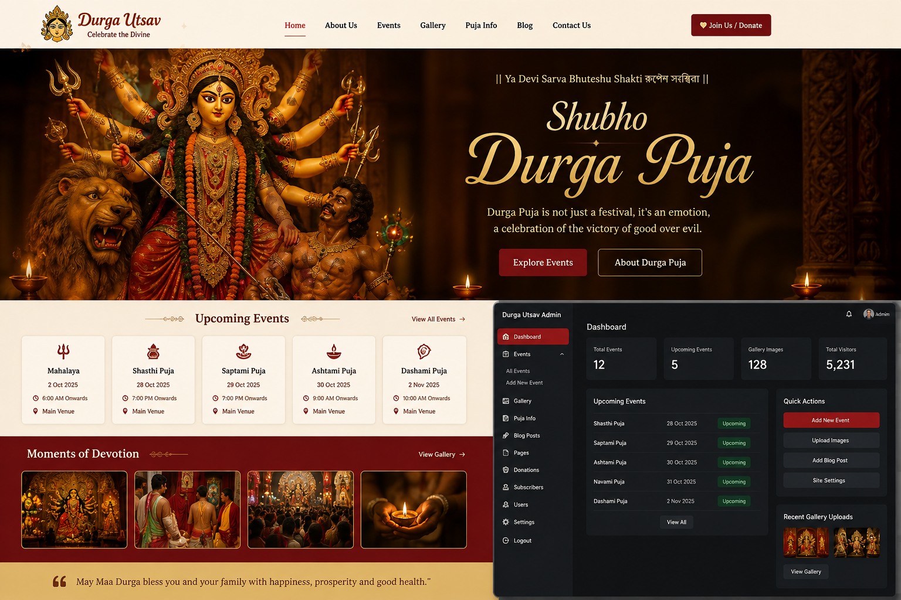Click Upcoming status badge for Saptami Puja

pos(734,443)
